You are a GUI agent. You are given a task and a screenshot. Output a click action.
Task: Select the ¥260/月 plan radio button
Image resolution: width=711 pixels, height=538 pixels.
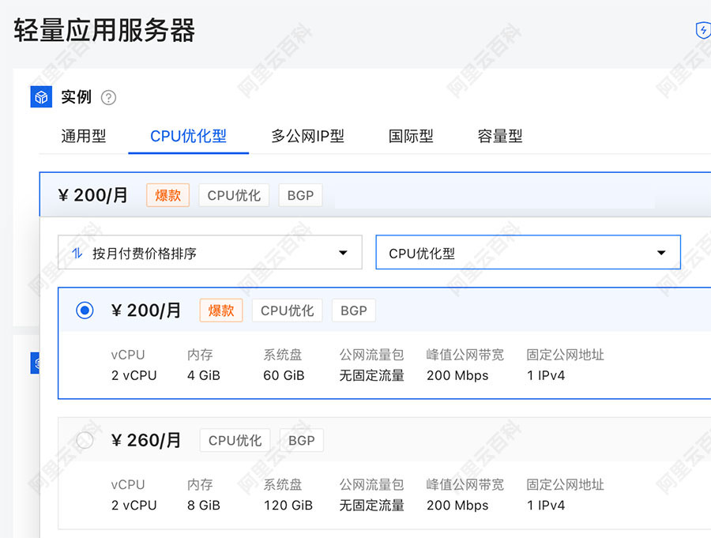tap(84, 439)
